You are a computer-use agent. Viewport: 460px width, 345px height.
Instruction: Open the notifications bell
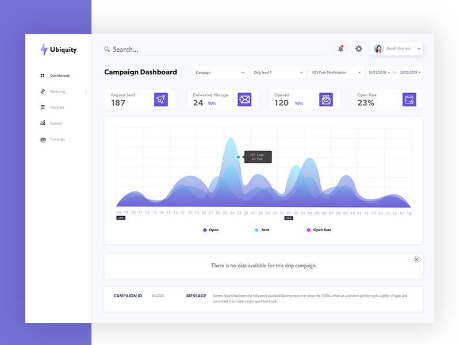[340, 49]
